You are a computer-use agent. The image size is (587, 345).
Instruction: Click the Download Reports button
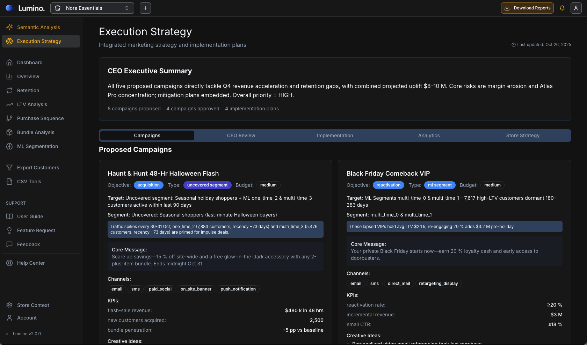pos(527,8)
